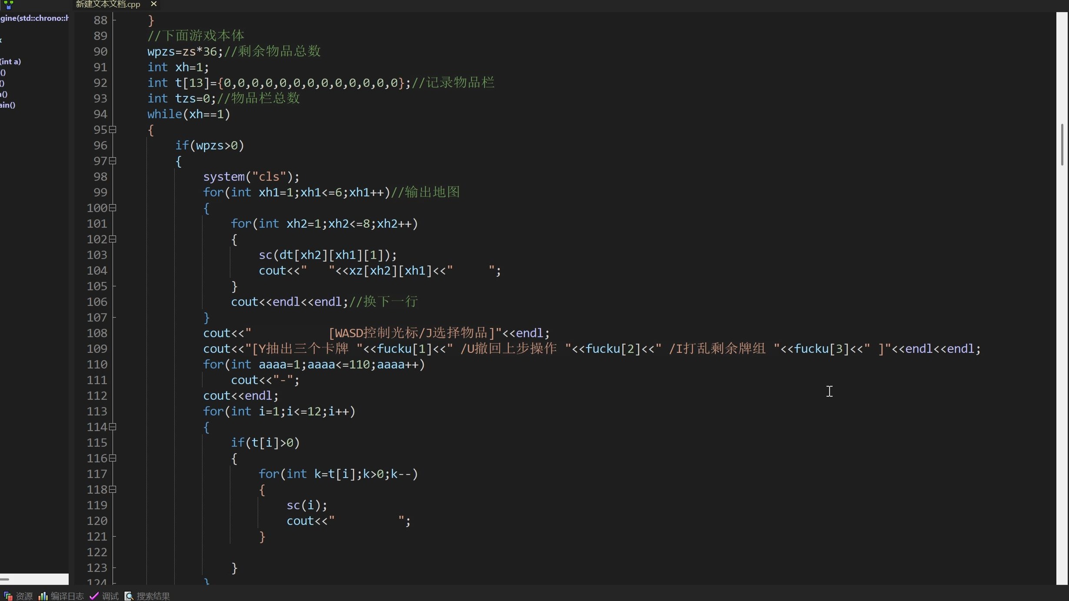Click the 调试 purple checkmark icon

[x=94, y=596]
